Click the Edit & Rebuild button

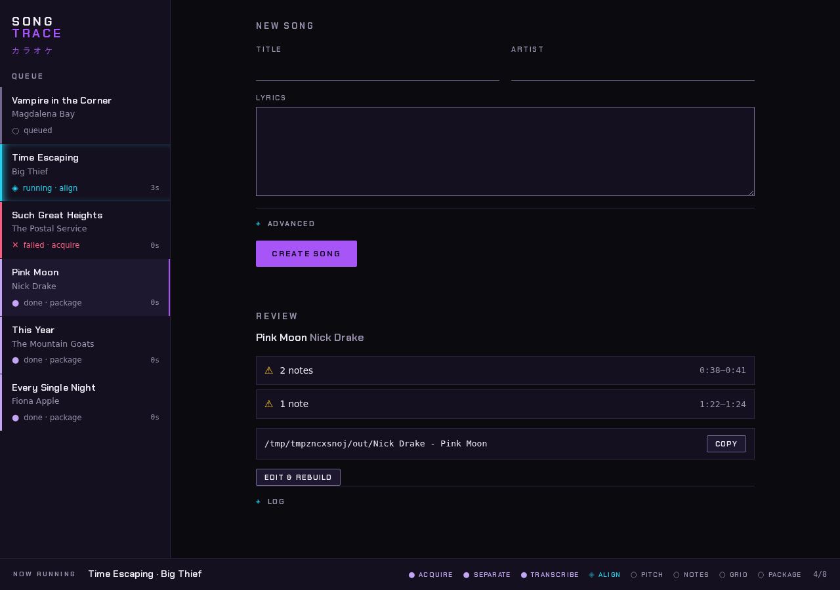click(x=298, y=477)
